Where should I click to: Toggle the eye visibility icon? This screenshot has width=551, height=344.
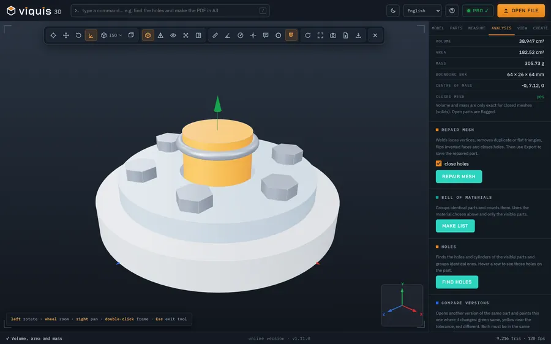click(173, 36)
